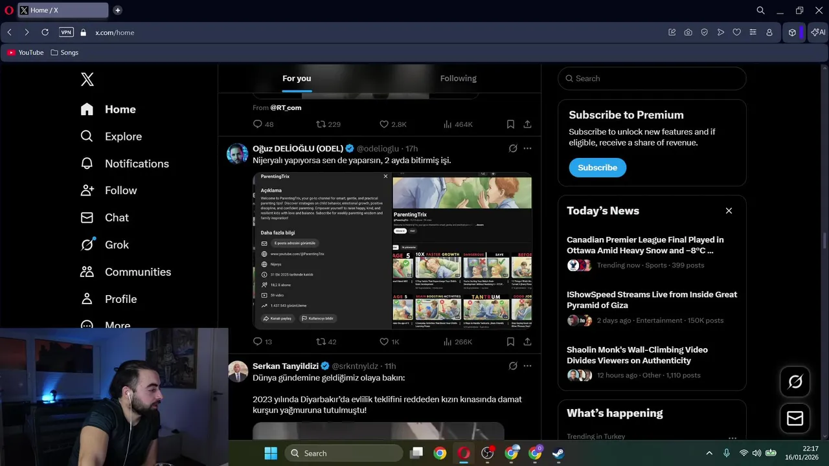Take a snapshot with camera icon
Image resolution: width=829 pixels, height=466 pixels.
688,32
